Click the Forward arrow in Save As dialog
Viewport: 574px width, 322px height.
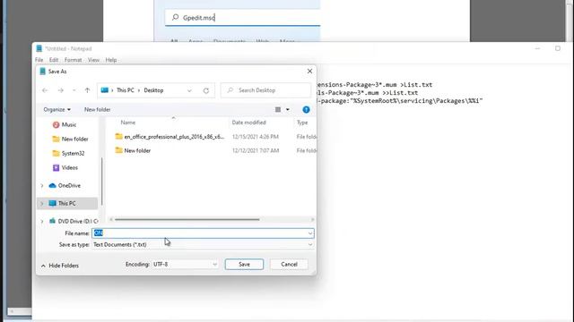click(60, 90)
